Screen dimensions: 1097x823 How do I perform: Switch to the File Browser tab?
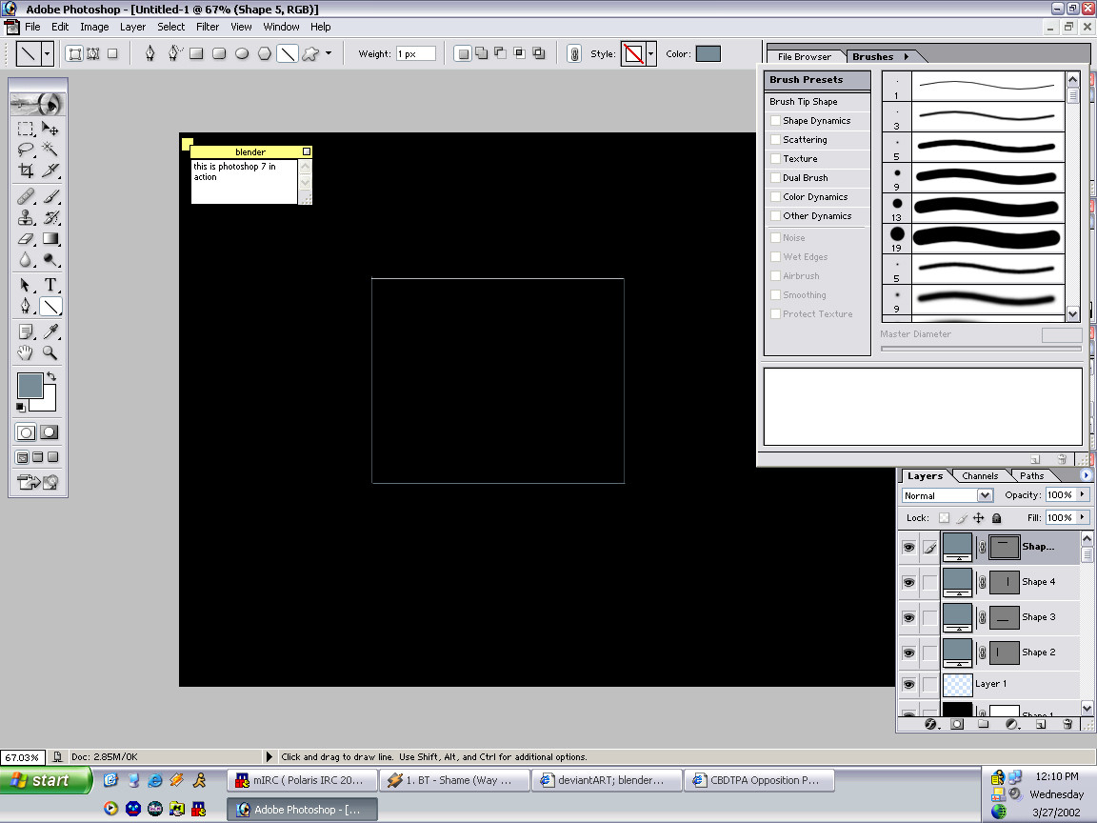click(805, 57)
